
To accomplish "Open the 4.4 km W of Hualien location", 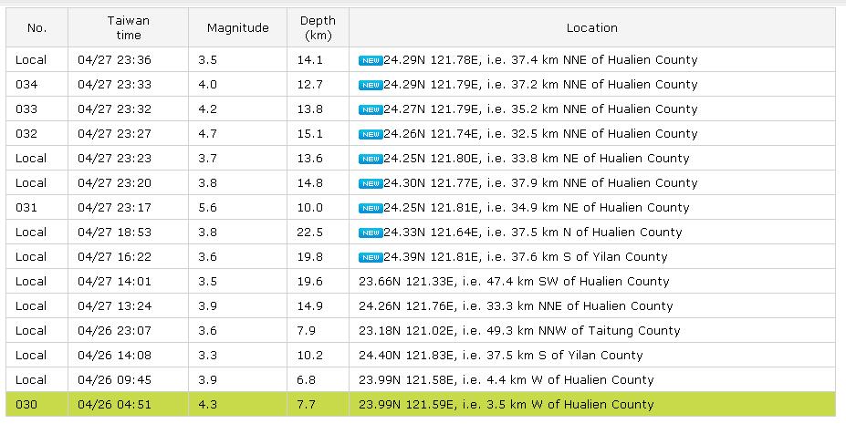I will click(x=506, y=379).
